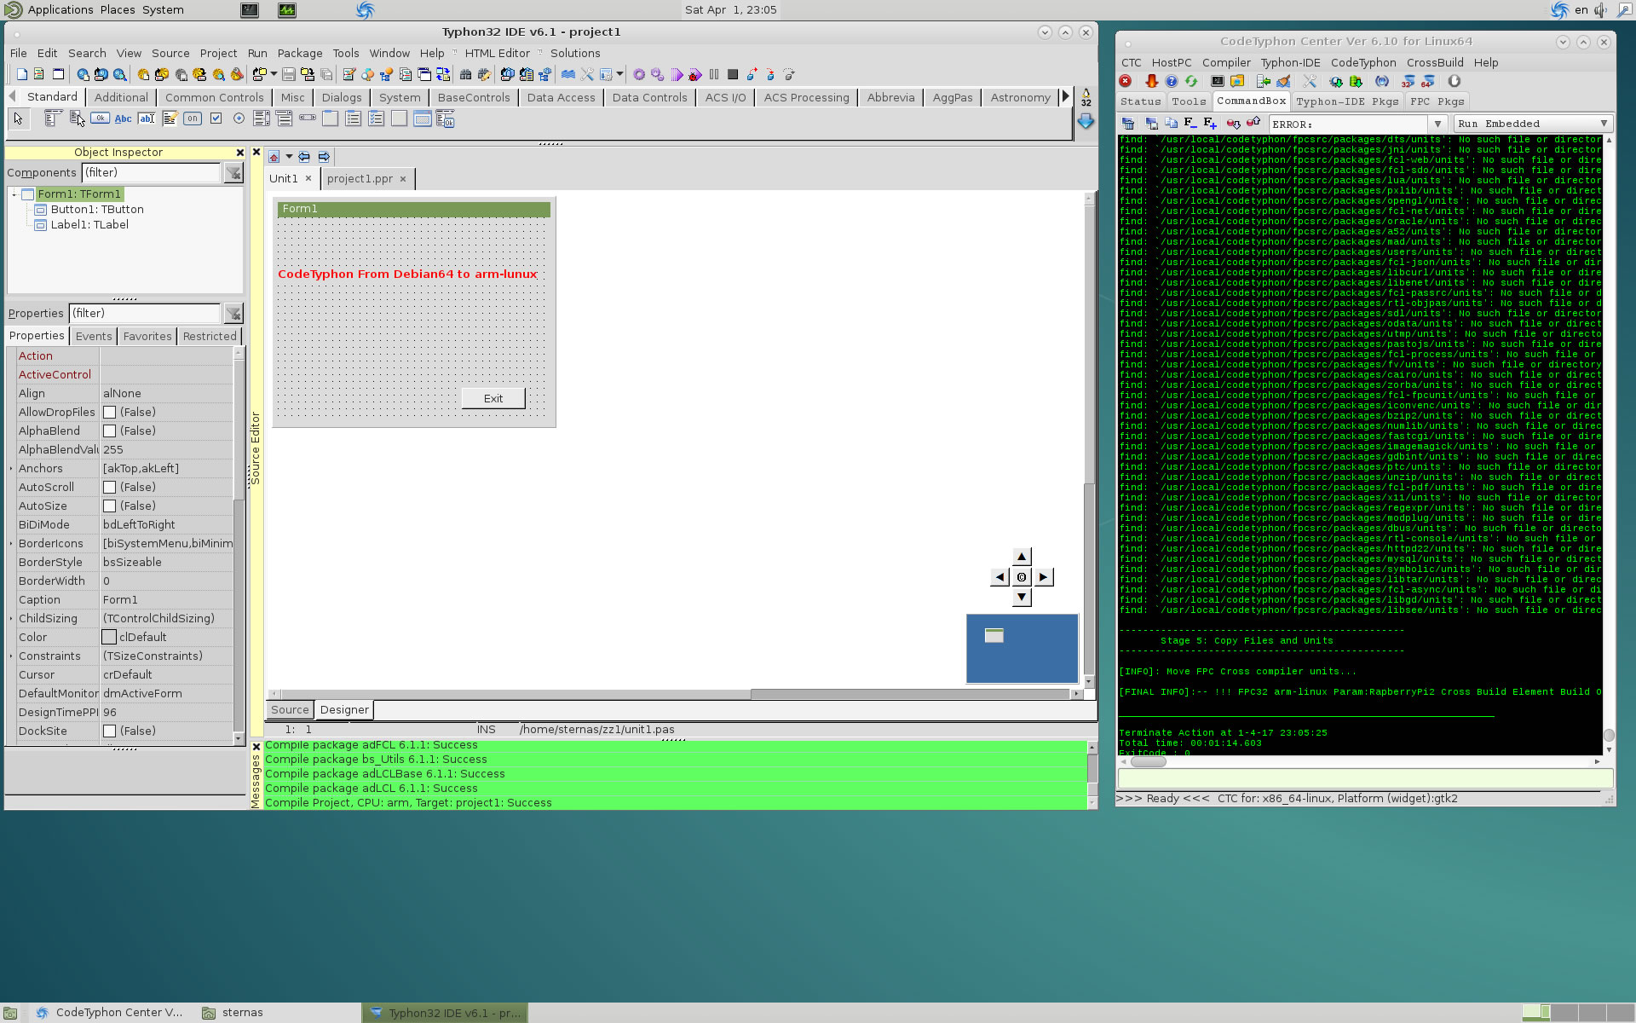Select Button1: TButton in component tree
Screen dimensions: 1636x1023
(97, 210)
